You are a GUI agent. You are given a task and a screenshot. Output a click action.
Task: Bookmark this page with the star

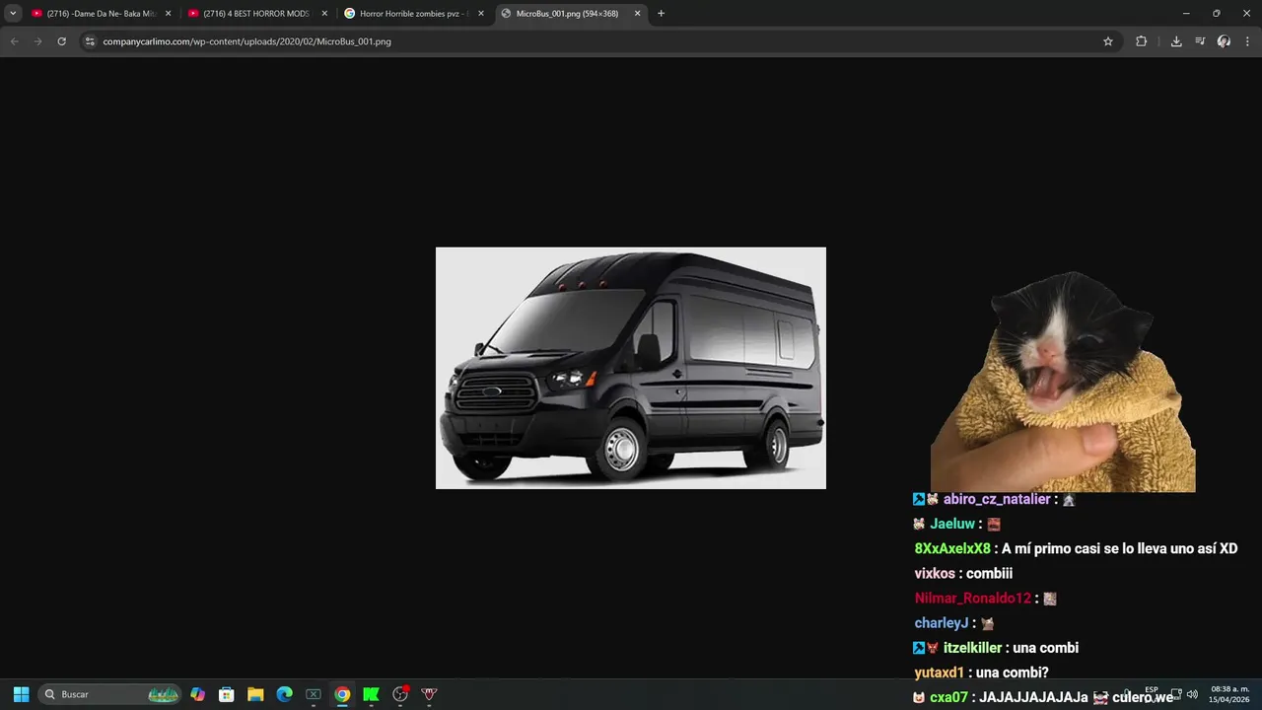point(1108,41)
